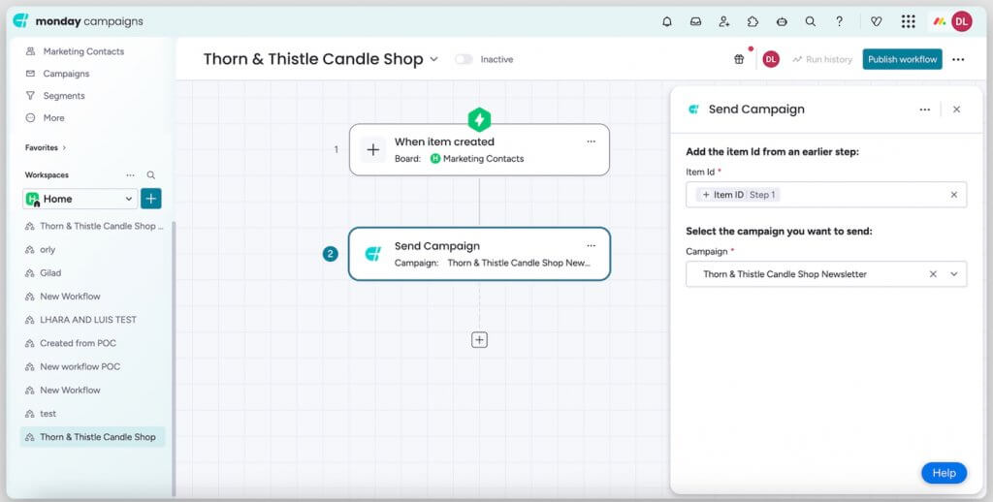Open Thorn & Thistle Candle Shop title dropdown
This screenshot has width=993, height=502.
[x=433, y=59]
